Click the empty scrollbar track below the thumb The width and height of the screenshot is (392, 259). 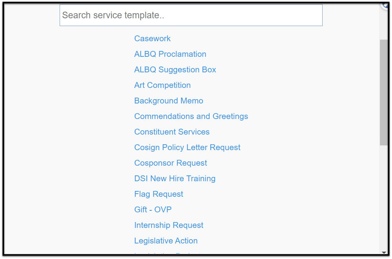[x=383, y=198]
